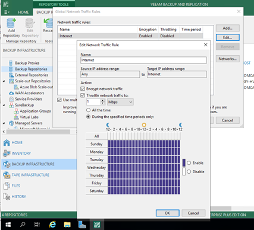Screen dimensions: 254x230
Task: Click Home house icon in navigation pane
Action: [x=7, y=142]
